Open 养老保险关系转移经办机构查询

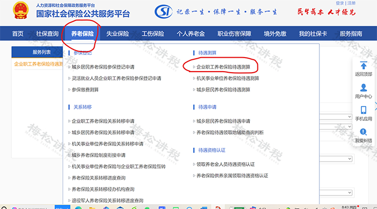(x=103, y=189)
